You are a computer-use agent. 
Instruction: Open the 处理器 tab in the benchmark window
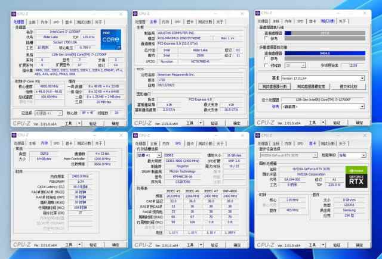[263, 21]
